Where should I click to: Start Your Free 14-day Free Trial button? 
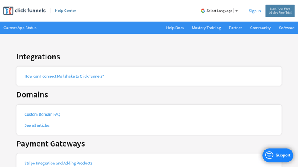pyautogui.click(x=280, y=11)
